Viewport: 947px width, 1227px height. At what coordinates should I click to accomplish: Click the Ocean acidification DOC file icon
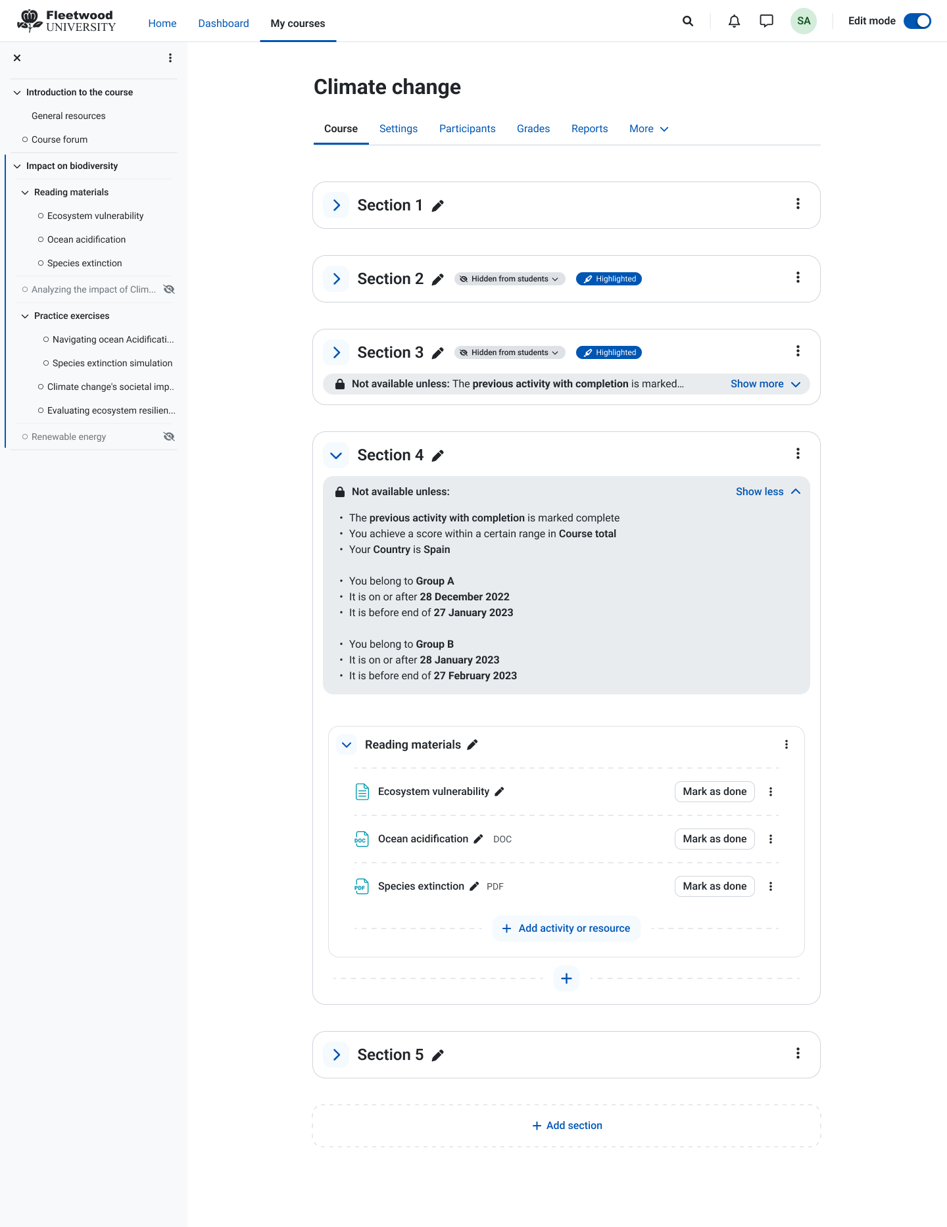coord(362,839)
